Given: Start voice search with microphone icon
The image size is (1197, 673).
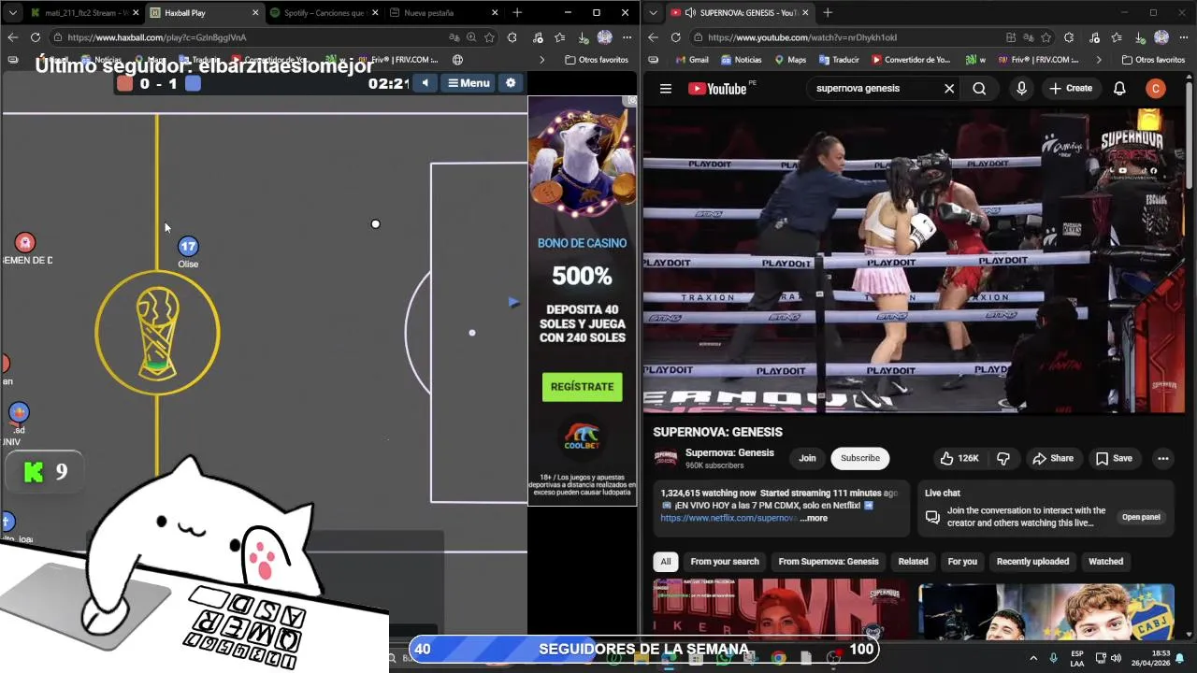Looking at the screenshot, I should coord(1021,89).
